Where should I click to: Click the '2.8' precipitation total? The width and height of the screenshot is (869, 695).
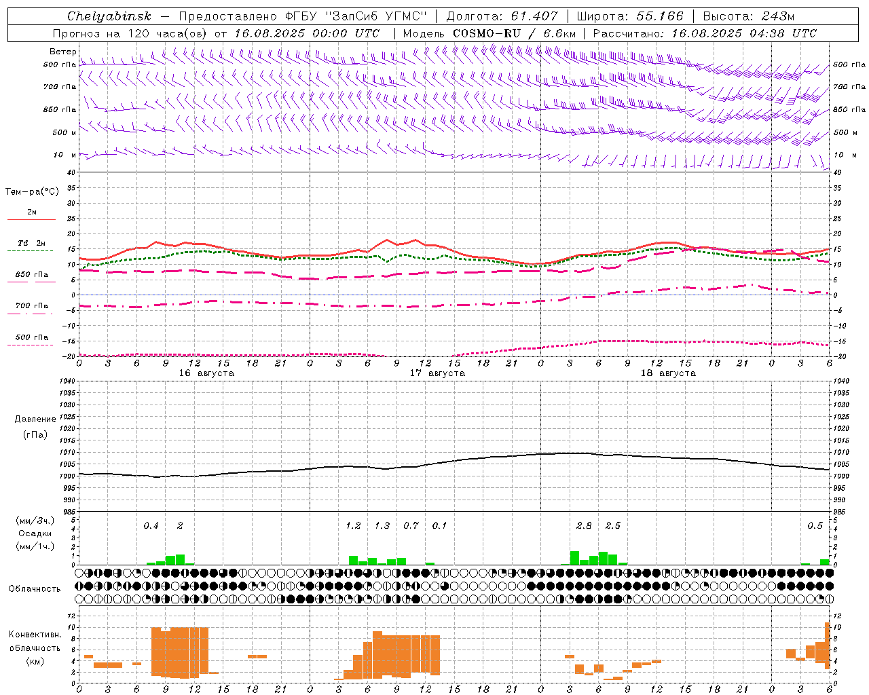click(584, 526)
